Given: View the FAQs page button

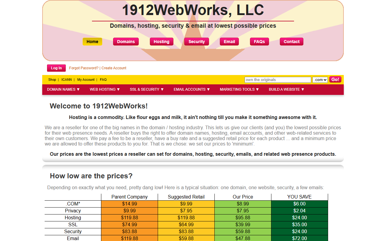Looking at the screenshot, I should tap(259, 42).
